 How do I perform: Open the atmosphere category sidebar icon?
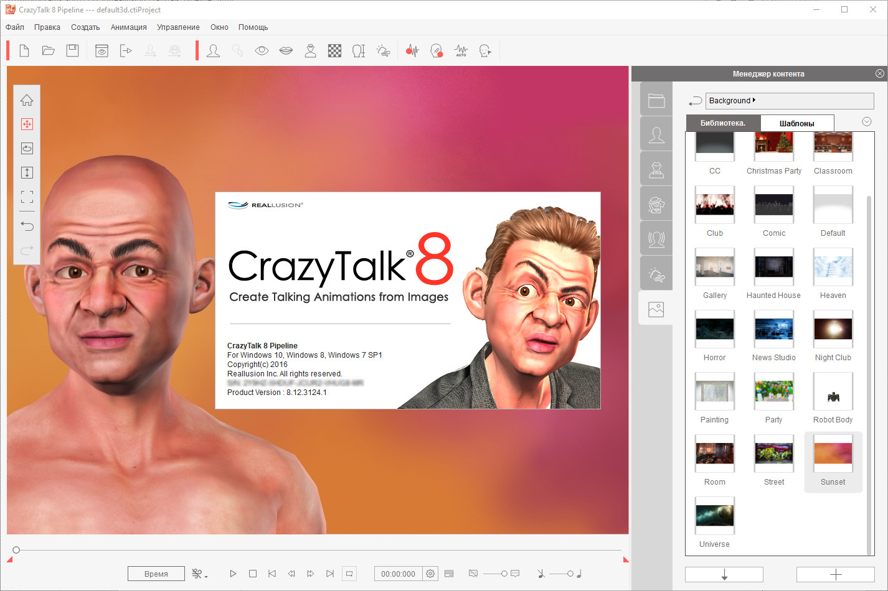(656, 274)
